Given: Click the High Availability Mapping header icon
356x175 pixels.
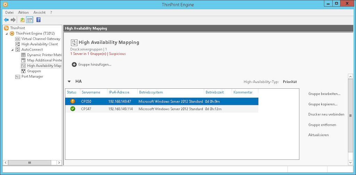Looking at the screenshot, I should 74,43.
